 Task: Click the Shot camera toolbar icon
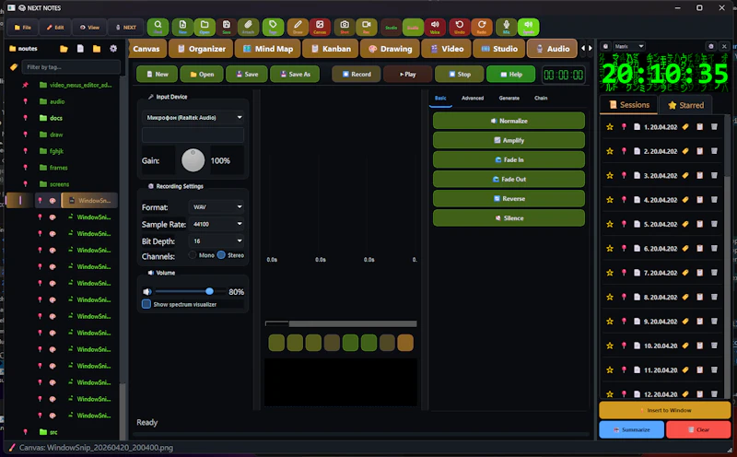(x=345, y=27)
